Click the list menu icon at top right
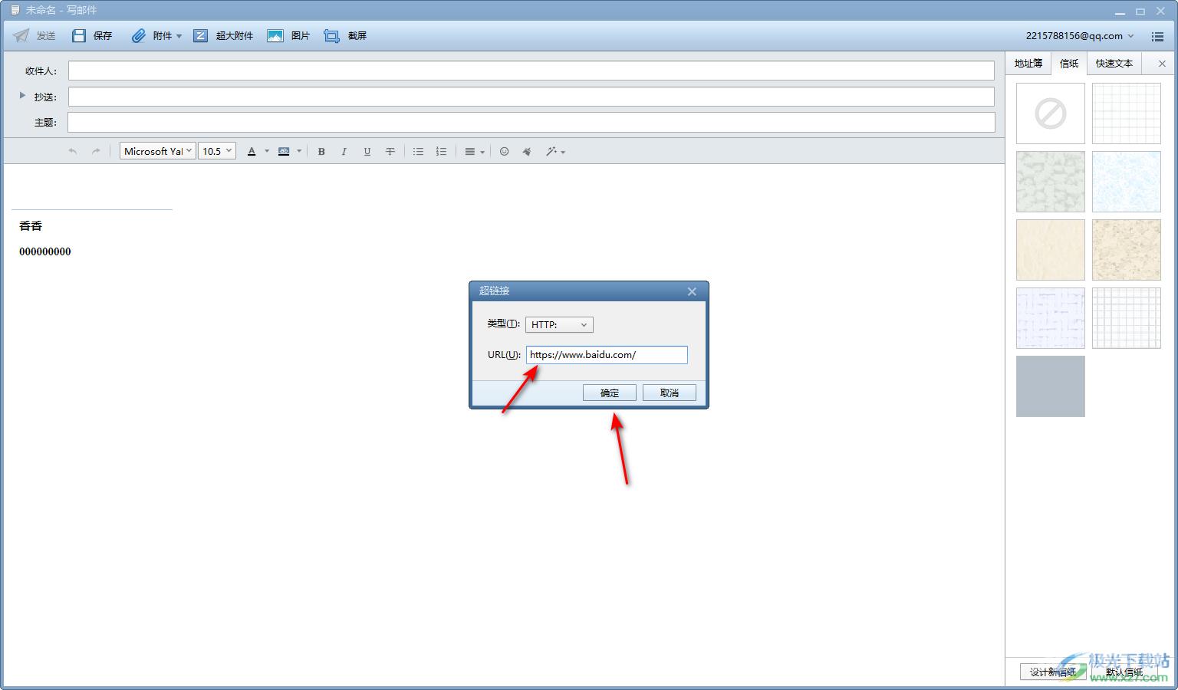Image resolution: width=1178 pixels, height=690 pixels. pos(1157,36)
